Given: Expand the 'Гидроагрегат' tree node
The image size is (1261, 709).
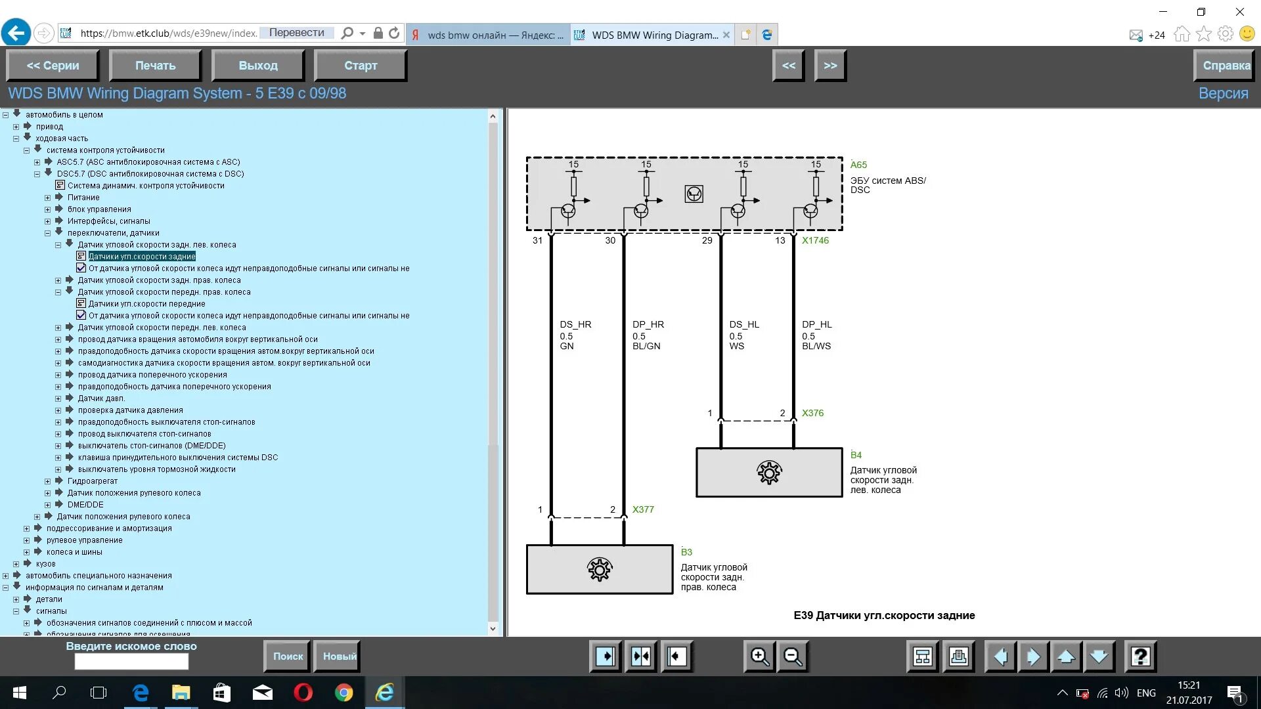Looking at the screenshot, I should click(48, 481).
